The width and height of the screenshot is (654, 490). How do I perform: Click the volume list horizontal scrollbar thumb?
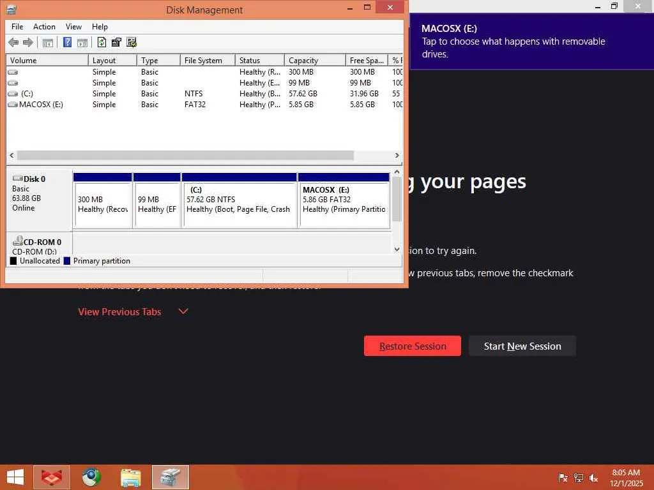click(x=185, y=155)
